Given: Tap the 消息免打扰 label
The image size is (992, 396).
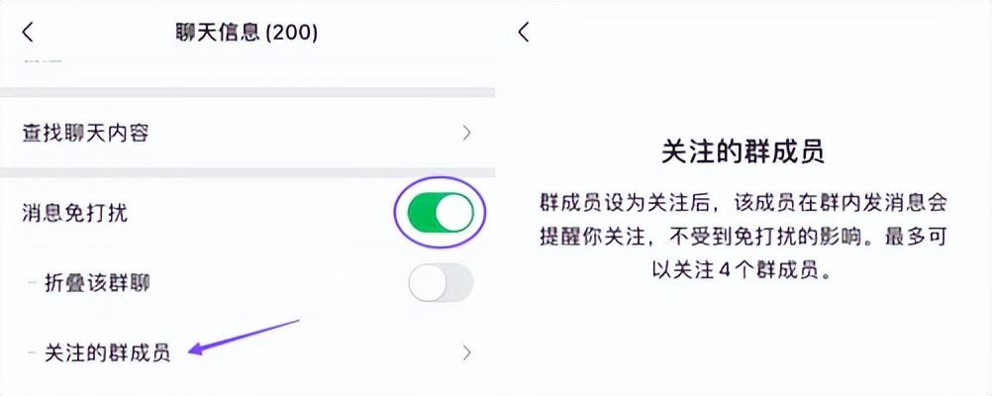Looking at the screenshot, I should pos(75,212).
